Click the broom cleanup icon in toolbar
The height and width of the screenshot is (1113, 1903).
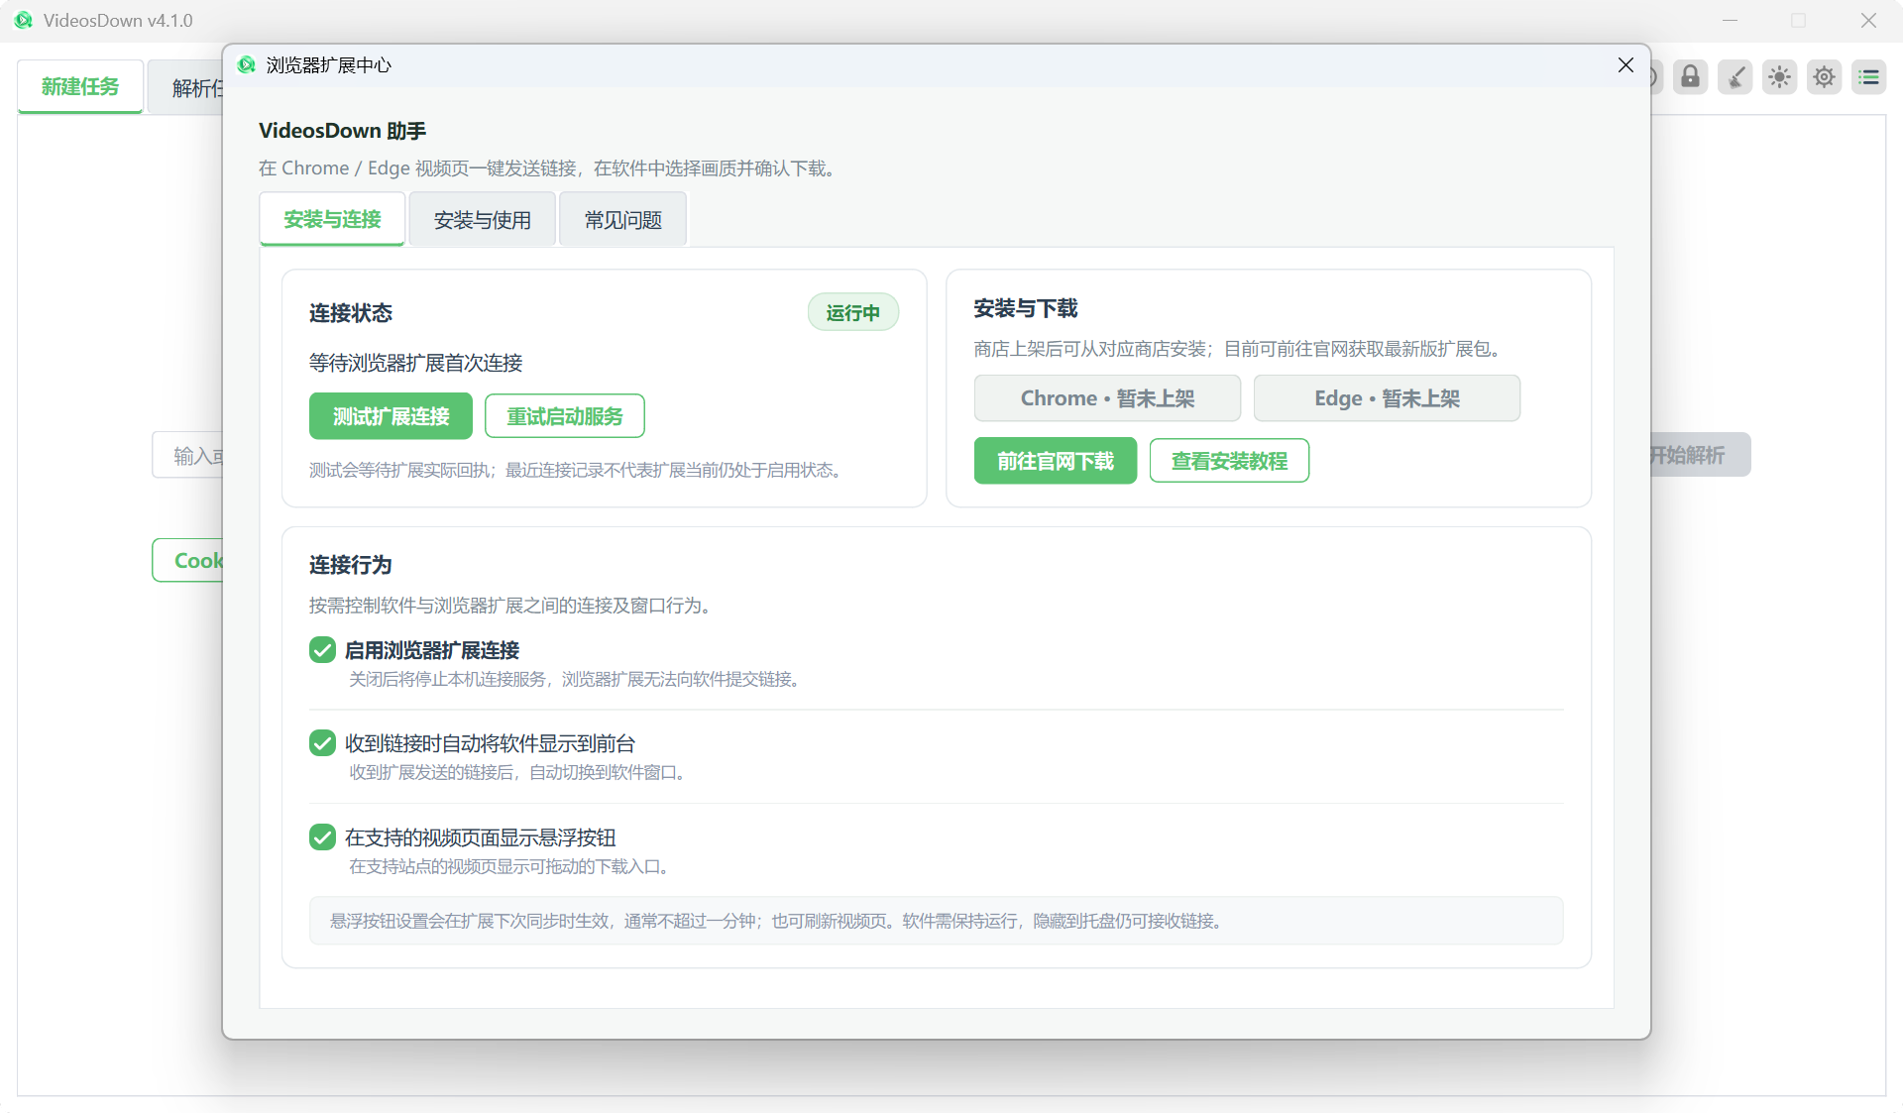(x=1735, y=77)
